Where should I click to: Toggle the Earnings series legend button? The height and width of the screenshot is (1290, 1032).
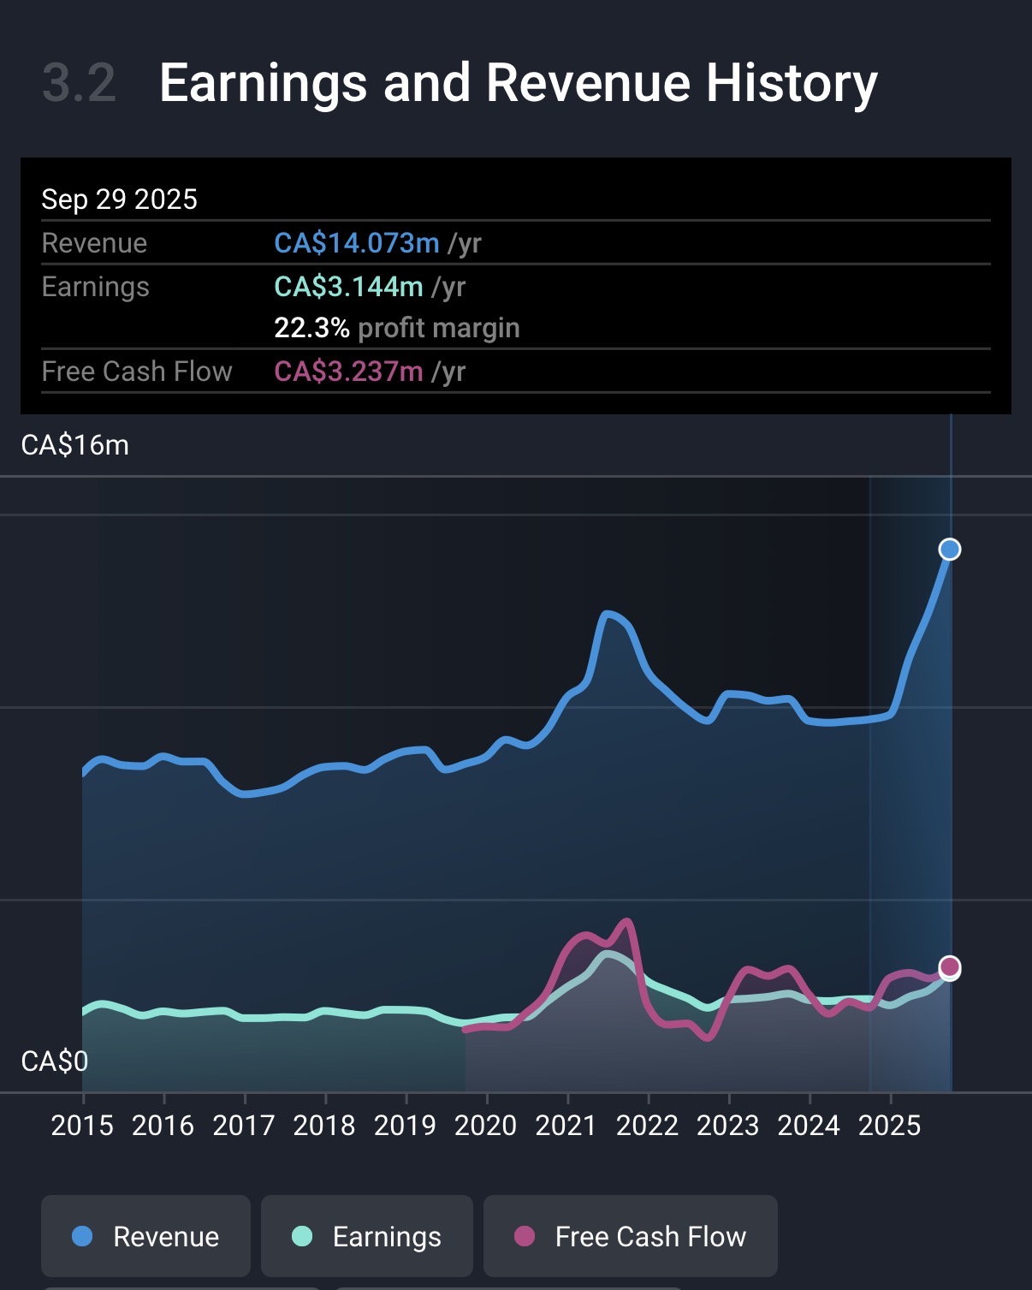[366, 1236]
